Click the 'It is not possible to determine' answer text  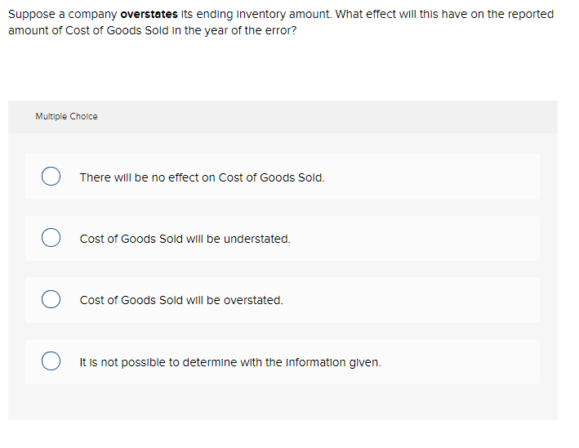(x=229, y=361)
